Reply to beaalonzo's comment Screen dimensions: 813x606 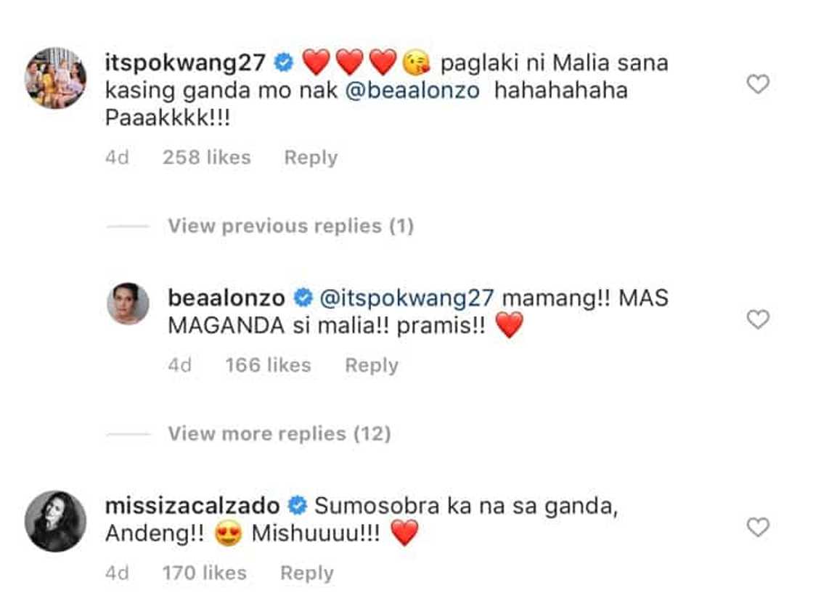click(x=372, y=365)
